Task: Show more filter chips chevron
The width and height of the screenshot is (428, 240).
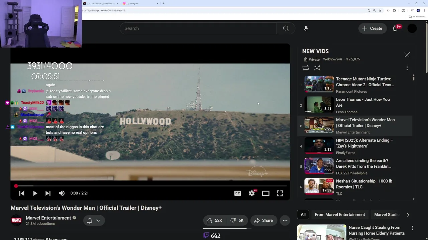Action: click(408, 215)
